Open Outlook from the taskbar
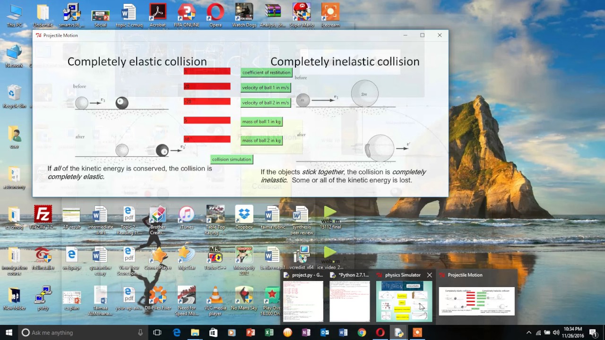Screen dimensions: 605x340 325,332
